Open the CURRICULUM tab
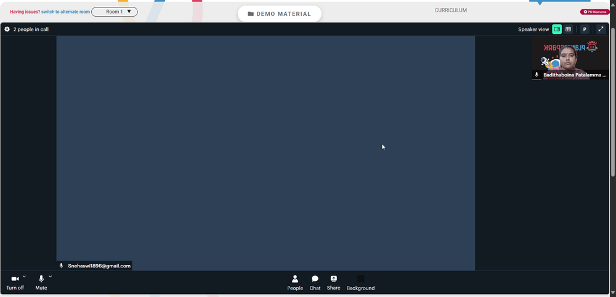 pyautogui.click(x=451, y=10)
